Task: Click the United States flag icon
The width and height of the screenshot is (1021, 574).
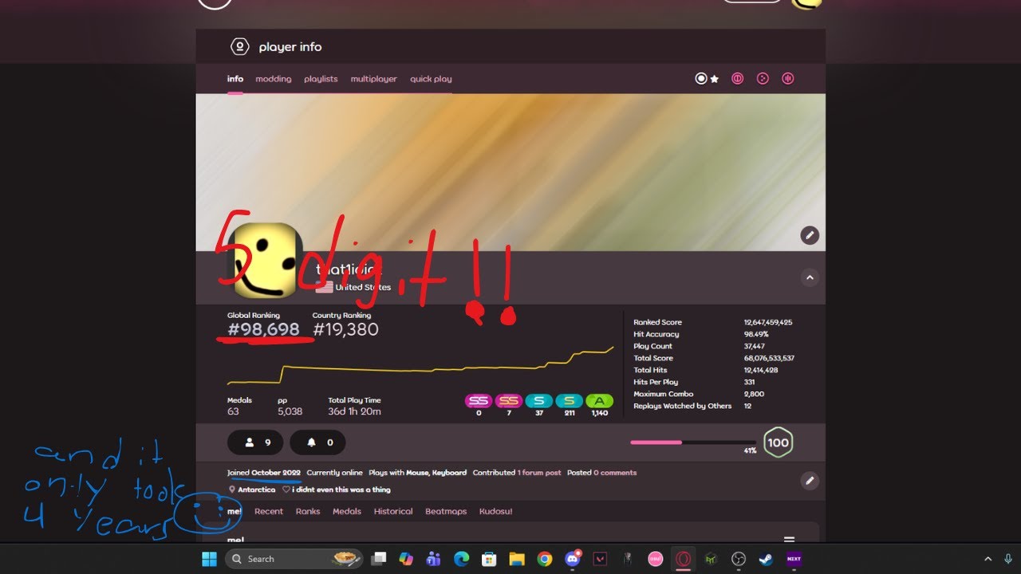Action: pos(324,287)
